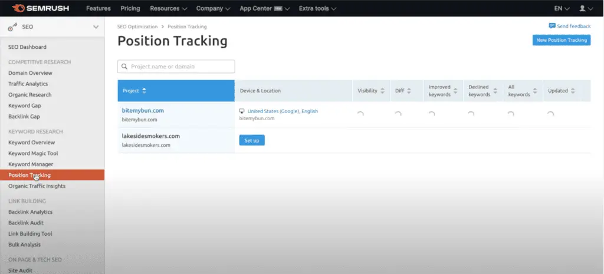This screenshot has width=604, height=274.
Task: Open Site Audit in sidebar
Action: 21,270
